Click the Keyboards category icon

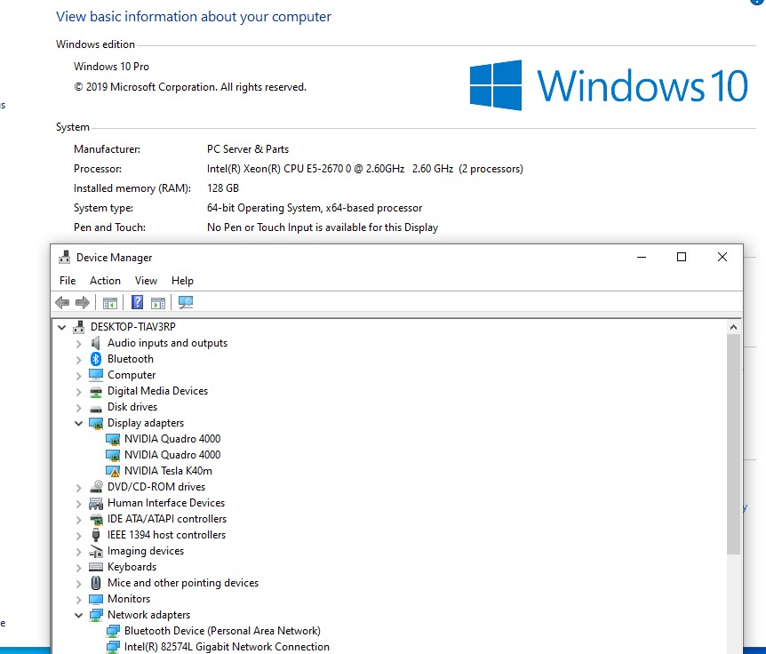point(96,567)
